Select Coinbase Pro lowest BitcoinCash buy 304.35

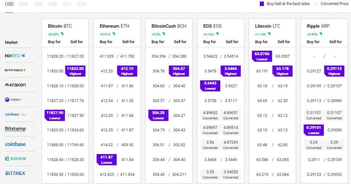tap(158, 115)
